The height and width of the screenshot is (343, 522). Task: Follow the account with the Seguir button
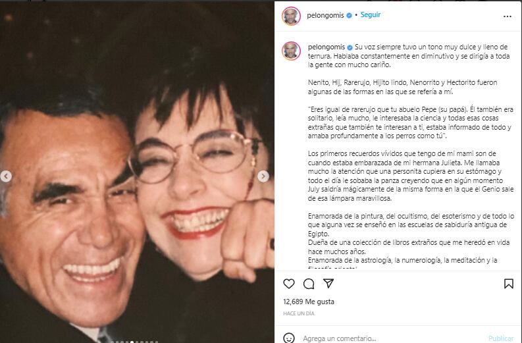click(371, 14)
